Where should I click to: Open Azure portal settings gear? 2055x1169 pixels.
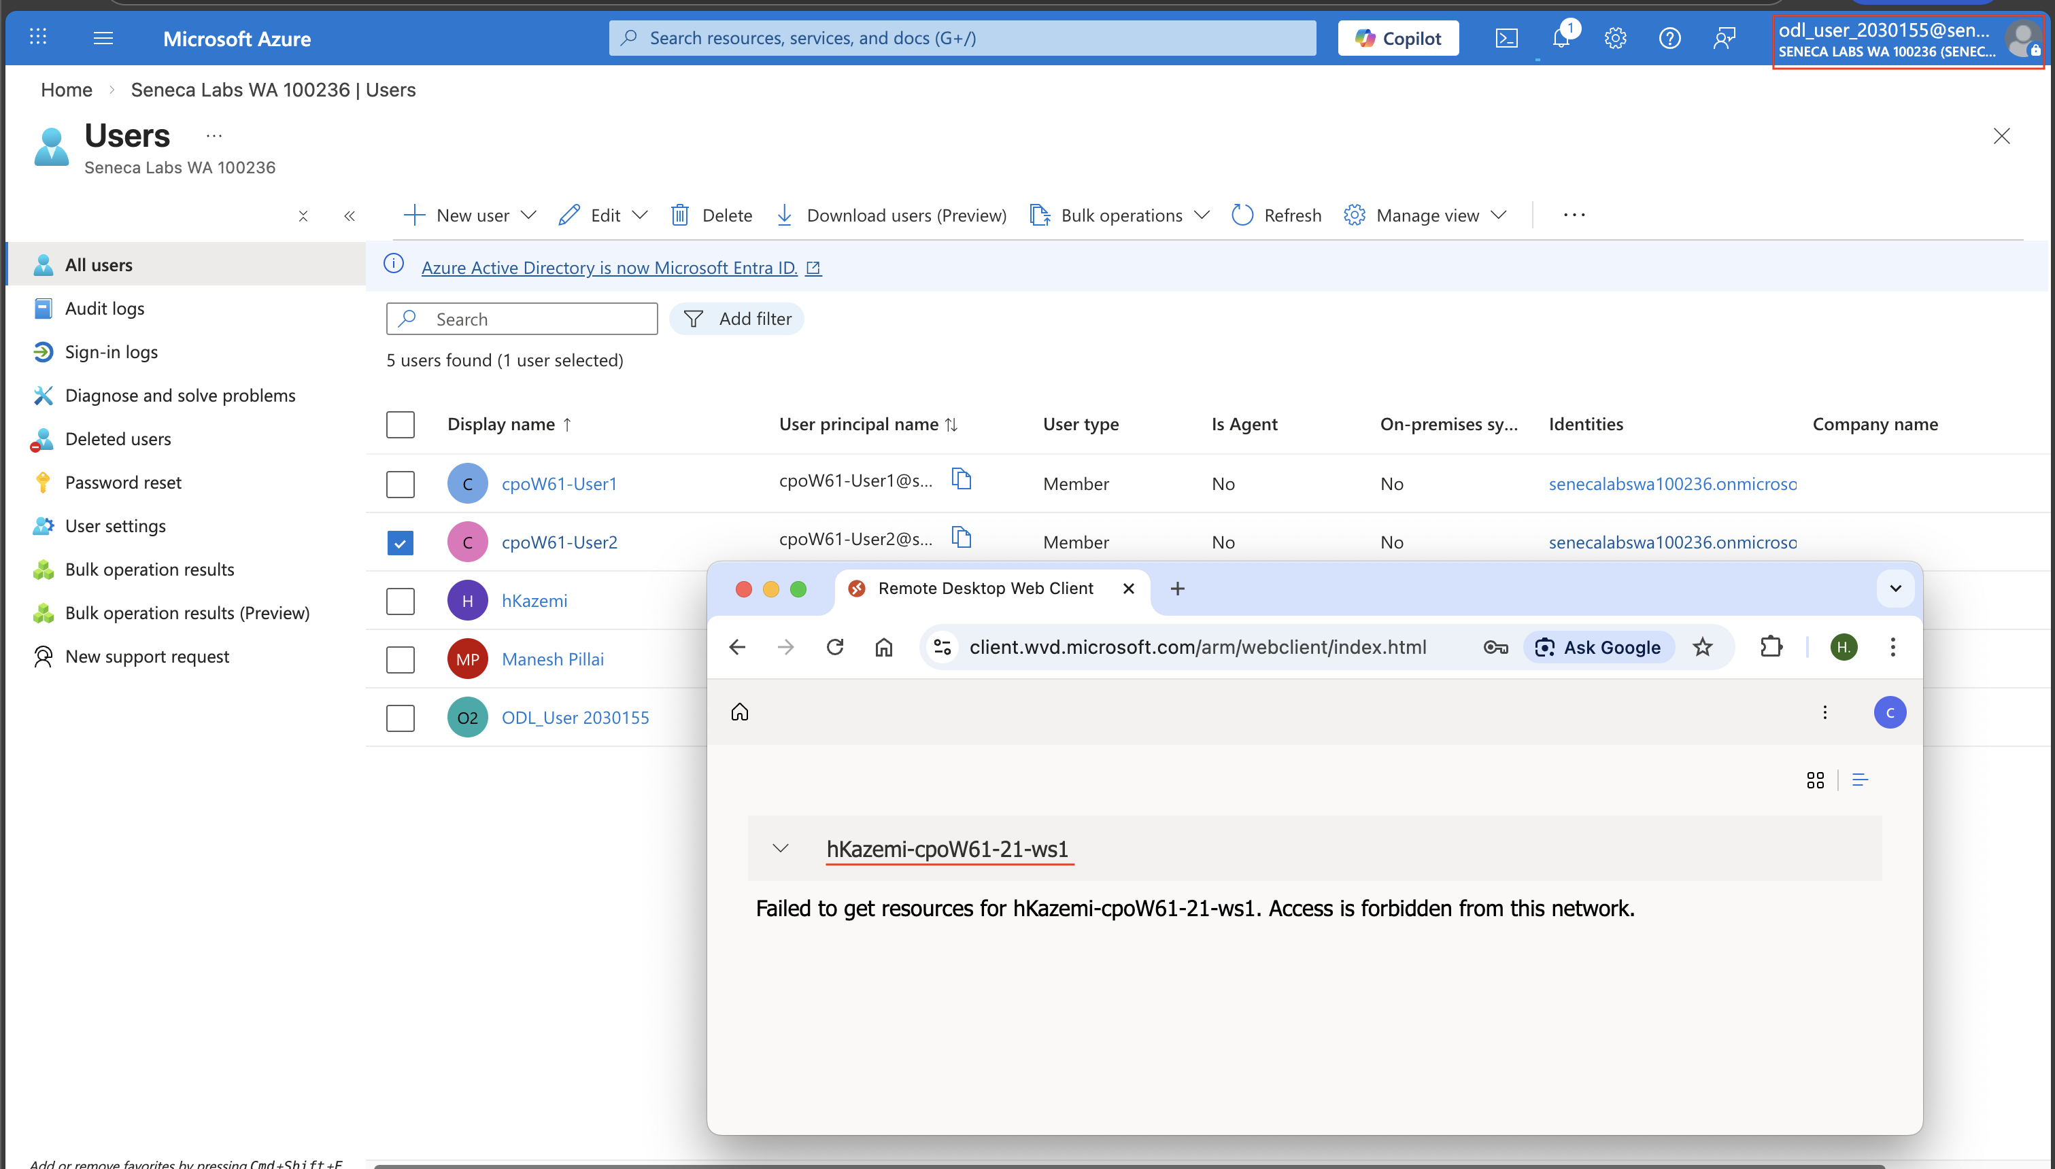(x=1615, y=38)
